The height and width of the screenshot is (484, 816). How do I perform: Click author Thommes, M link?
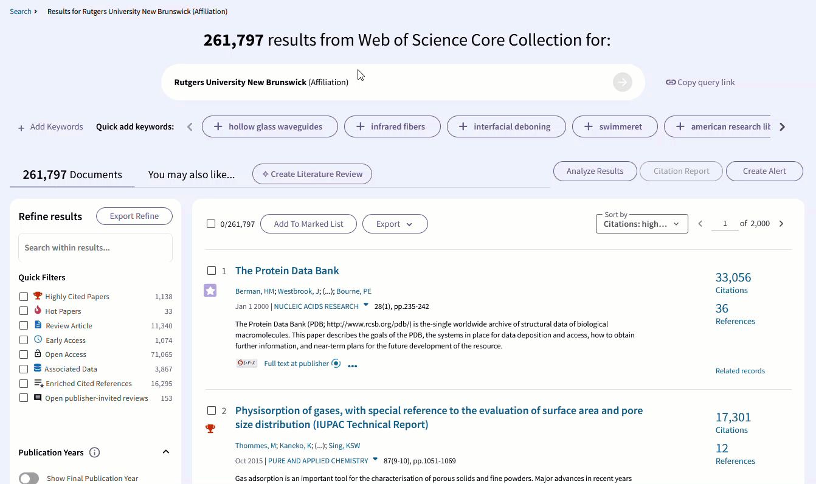point(255,446)
